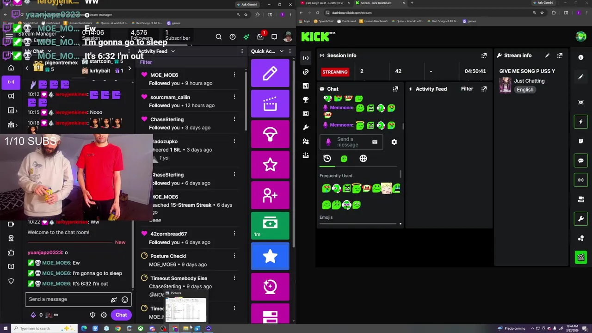Toggle the wrench button in Kick right sidebar
This screenshot has width=592, height=333.
(x=581, y=218)
